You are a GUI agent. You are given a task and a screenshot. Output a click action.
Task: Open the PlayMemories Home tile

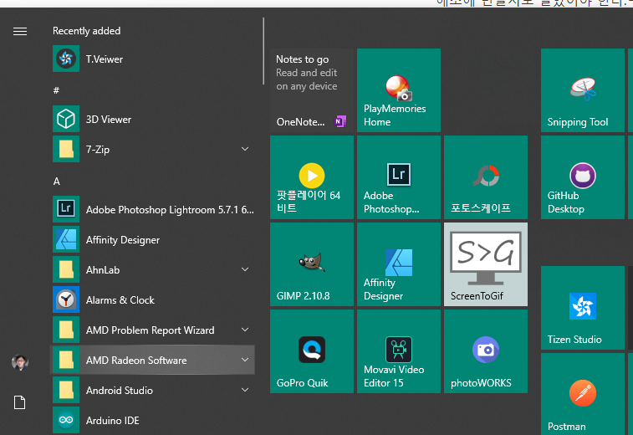[x=399, y=90]
